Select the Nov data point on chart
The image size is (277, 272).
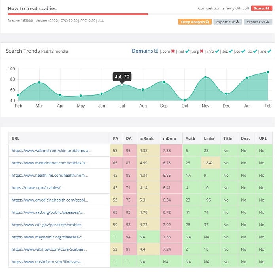[205, 77]
